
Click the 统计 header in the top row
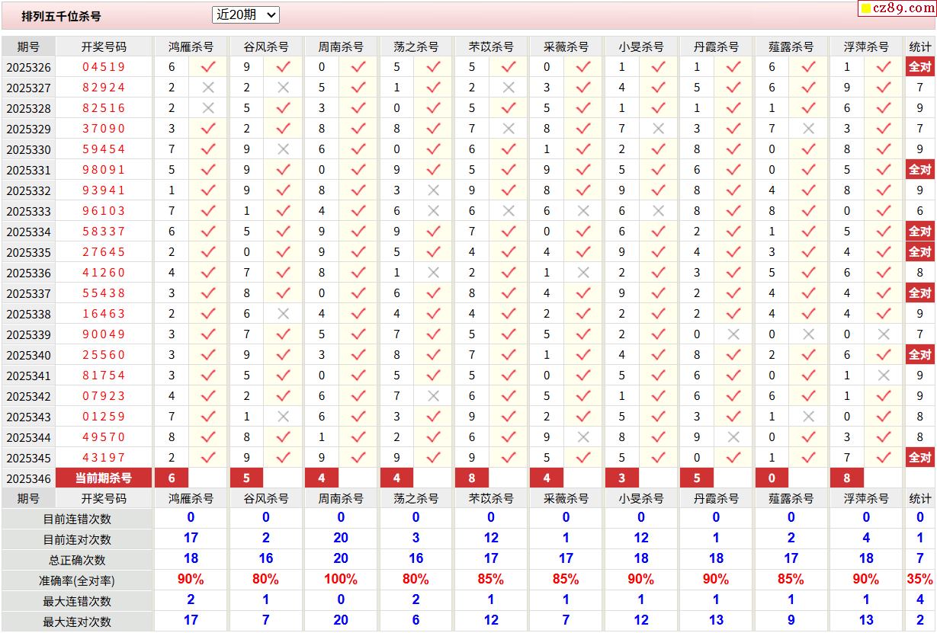tap(920, 46)
